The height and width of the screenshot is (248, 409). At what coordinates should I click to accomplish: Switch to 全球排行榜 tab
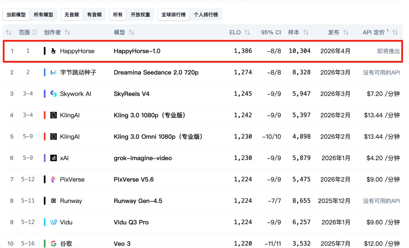(173, 15)
